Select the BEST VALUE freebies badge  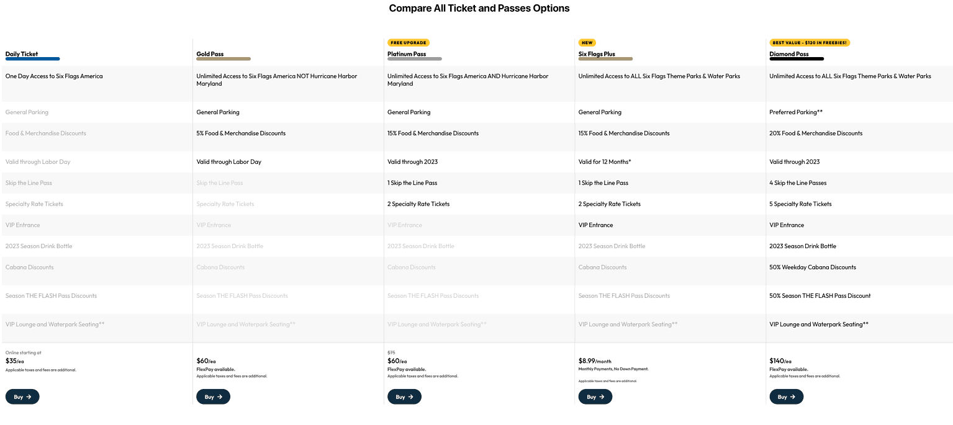coord(810,43)
